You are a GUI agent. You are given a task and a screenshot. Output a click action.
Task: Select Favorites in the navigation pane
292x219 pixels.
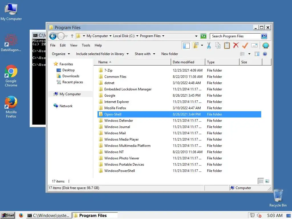click(63, 64)
